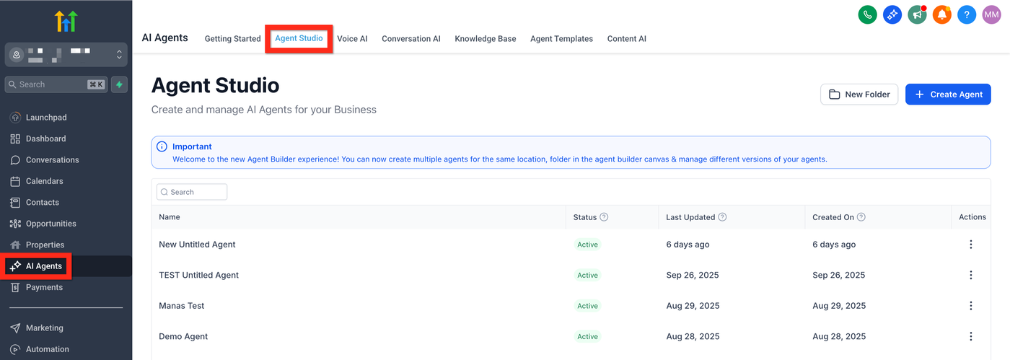This screenshot has height=360, width=1010.
Task: Click the Status column info icon
Action: [604, 217]
